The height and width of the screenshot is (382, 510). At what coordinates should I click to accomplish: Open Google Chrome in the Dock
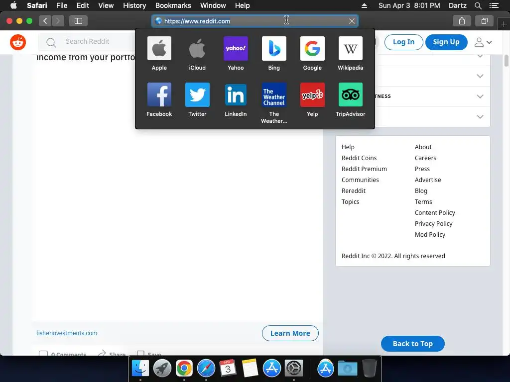(184, 369)
